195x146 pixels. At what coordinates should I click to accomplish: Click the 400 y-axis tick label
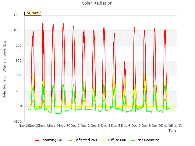(19, 76)
